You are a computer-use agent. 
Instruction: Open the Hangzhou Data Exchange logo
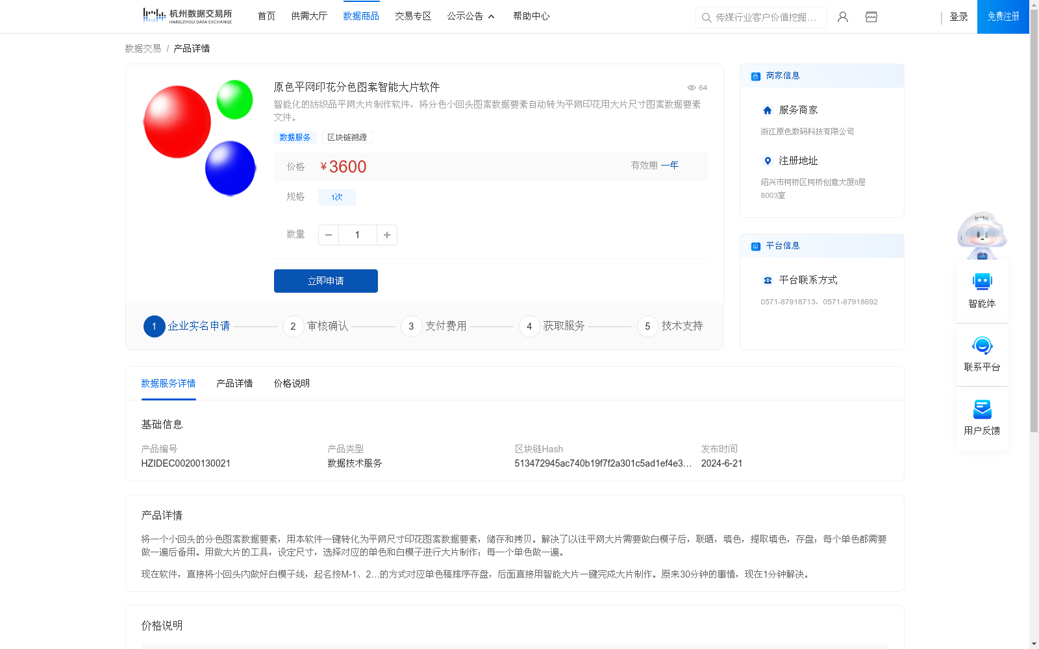(x=187, y=16)
